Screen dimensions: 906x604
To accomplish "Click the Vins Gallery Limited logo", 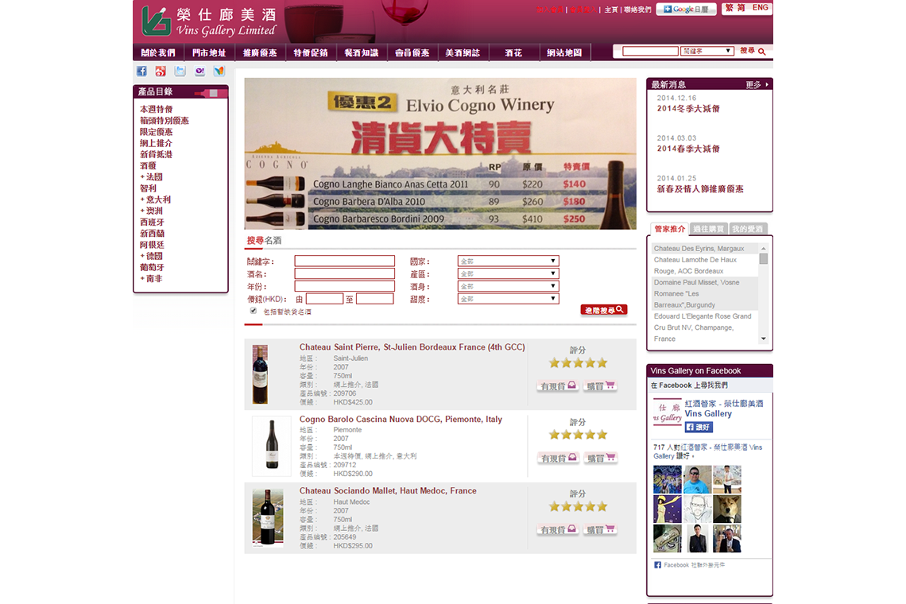I will [x=208, y=21].
